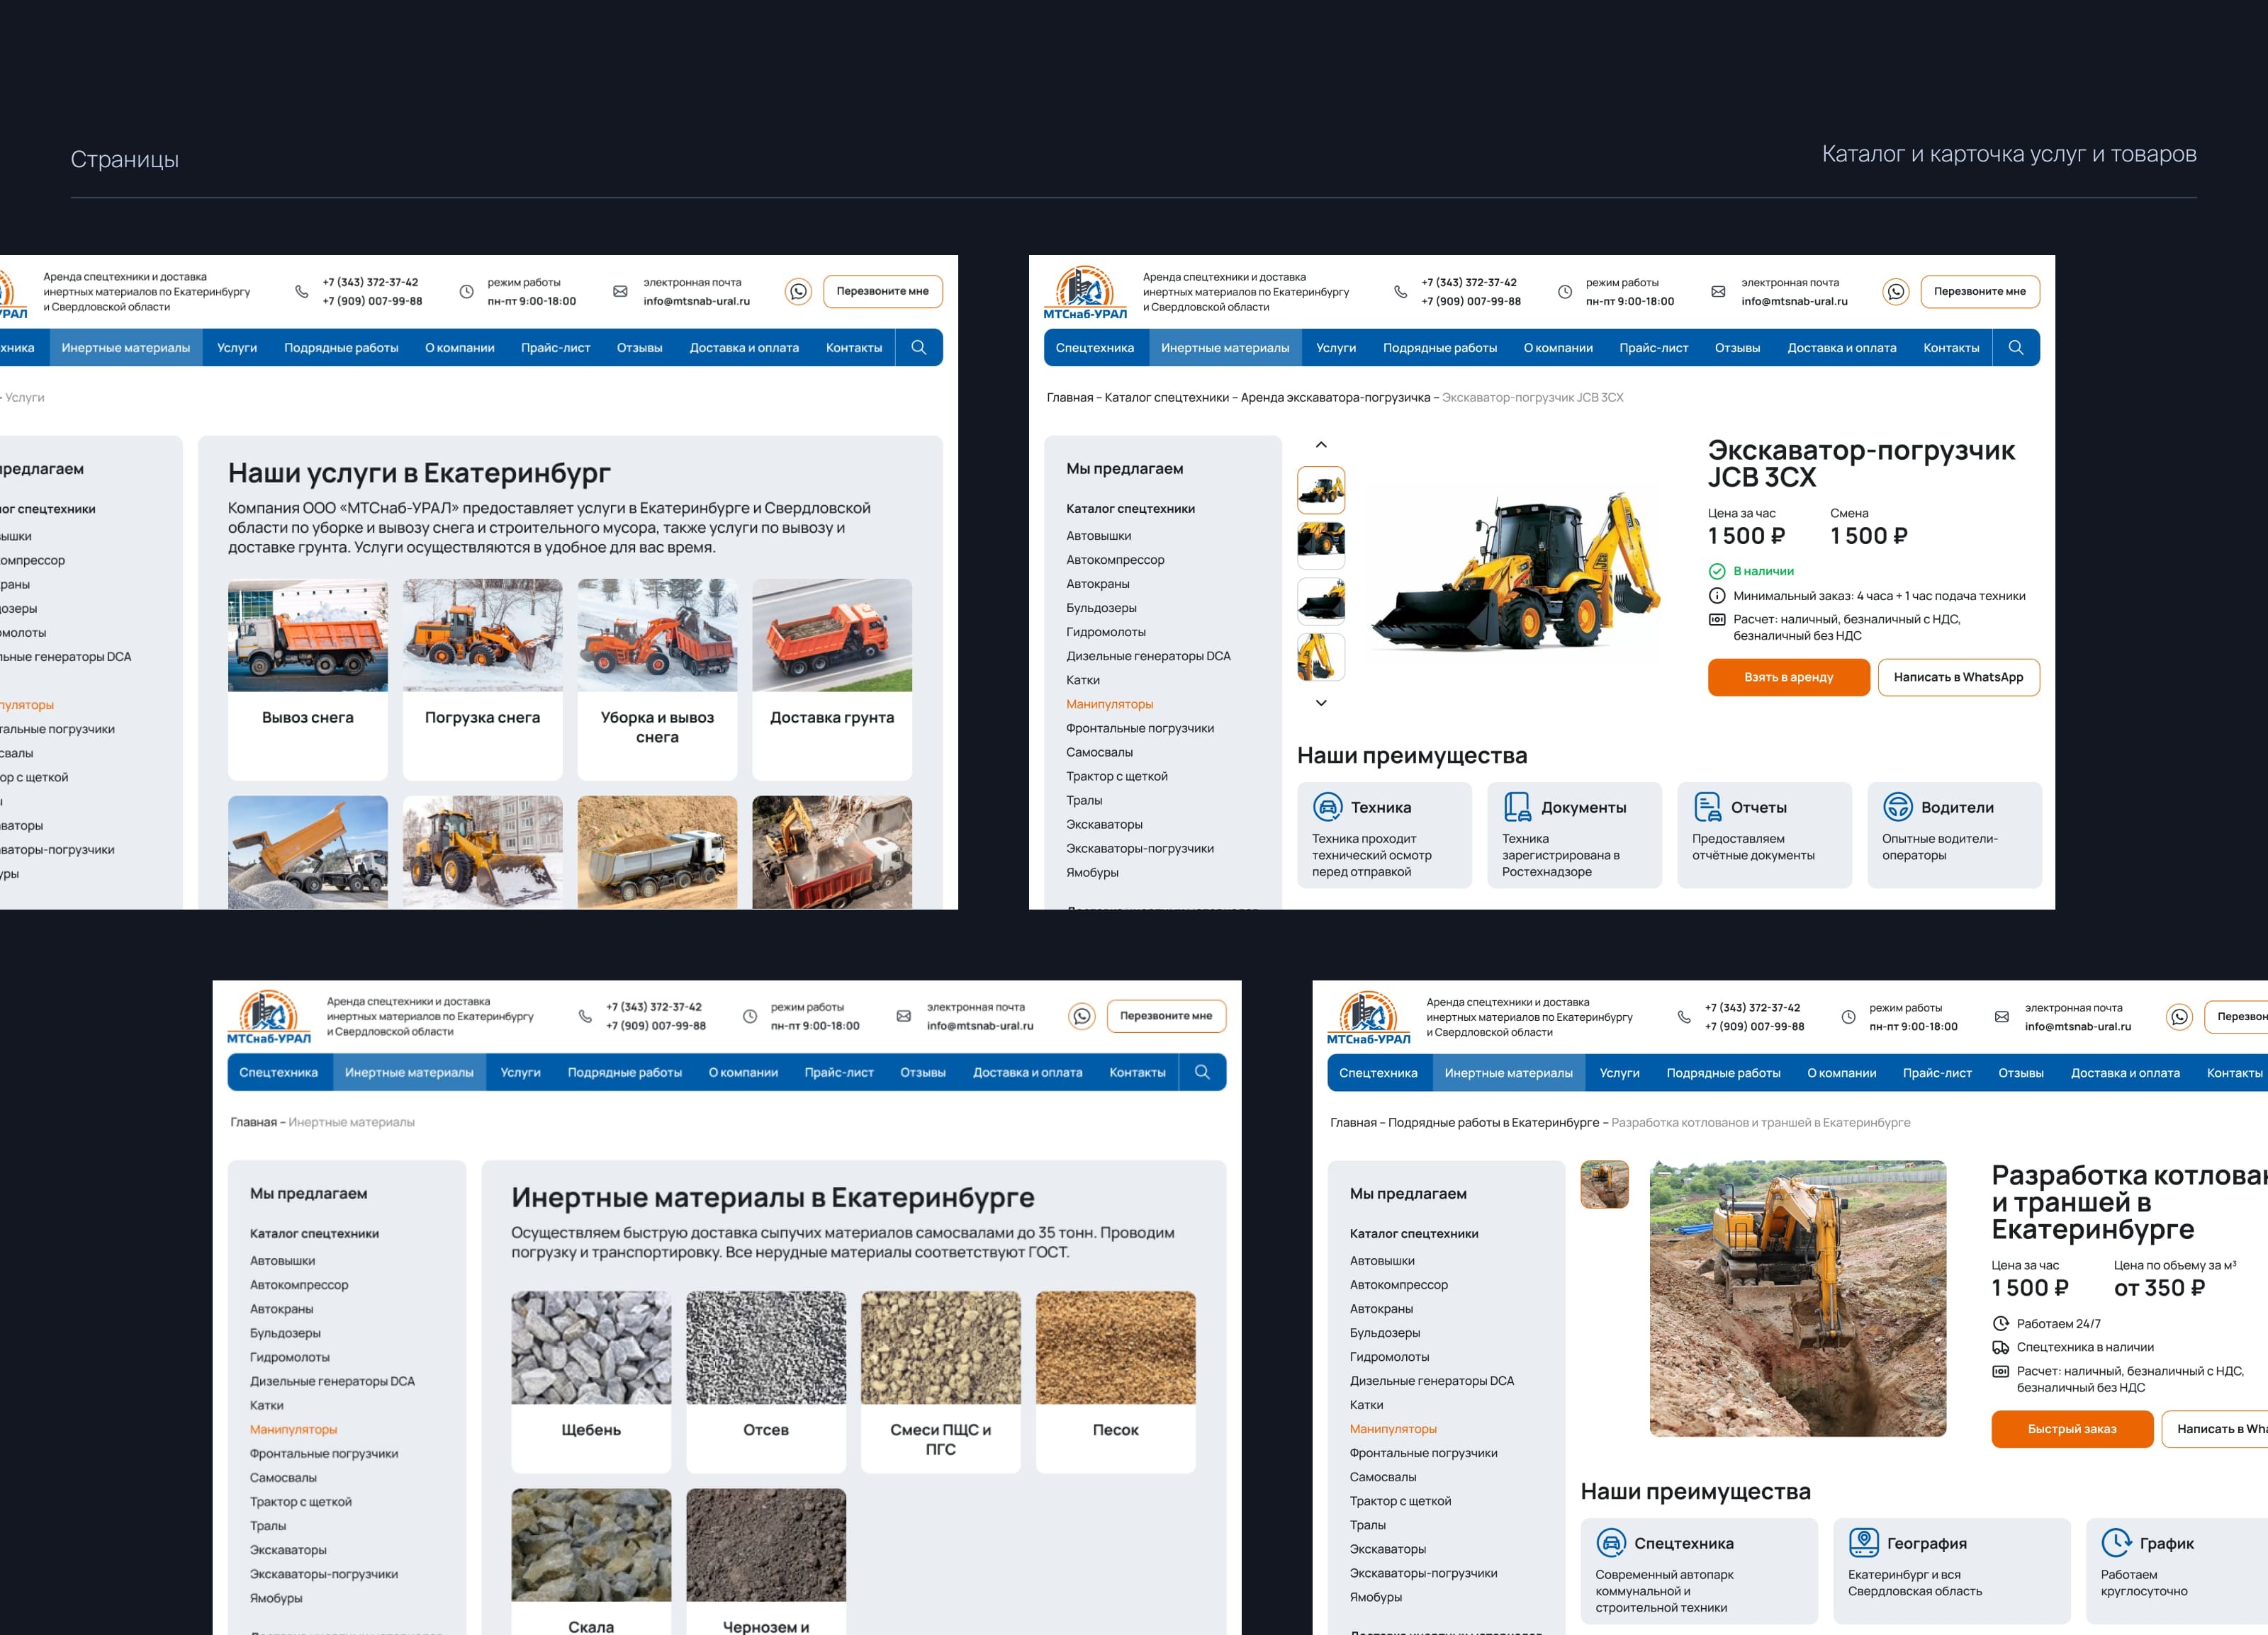Select the first JCB excavator thumbnail
Screen dimensions: 2268x1635
click(x=1321, y=490)
